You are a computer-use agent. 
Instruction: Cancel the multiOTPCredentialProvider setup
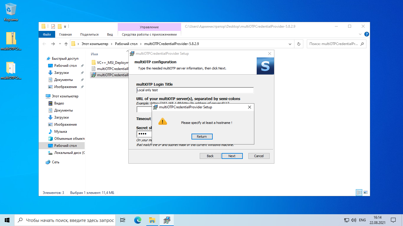tap(259, 156)
